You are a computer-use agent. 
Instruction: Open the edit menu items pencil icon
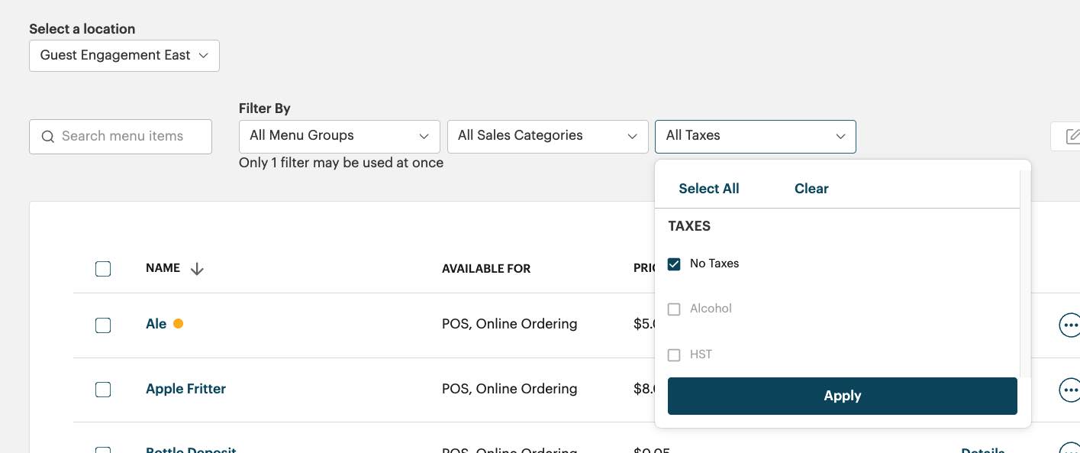[1074, 136]
